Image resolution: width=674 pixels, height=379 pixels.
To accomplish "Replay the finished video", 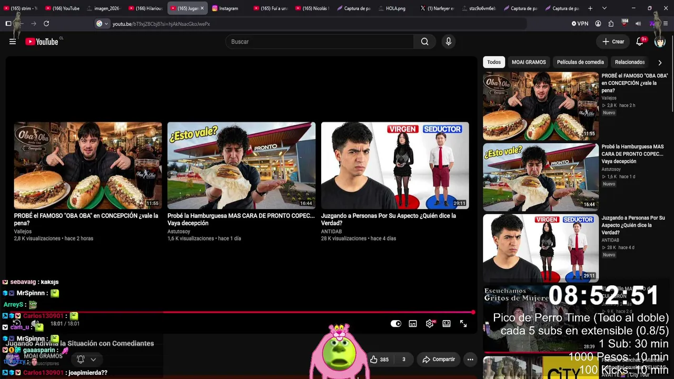I will pyautogui.click(x=17, y=324).
